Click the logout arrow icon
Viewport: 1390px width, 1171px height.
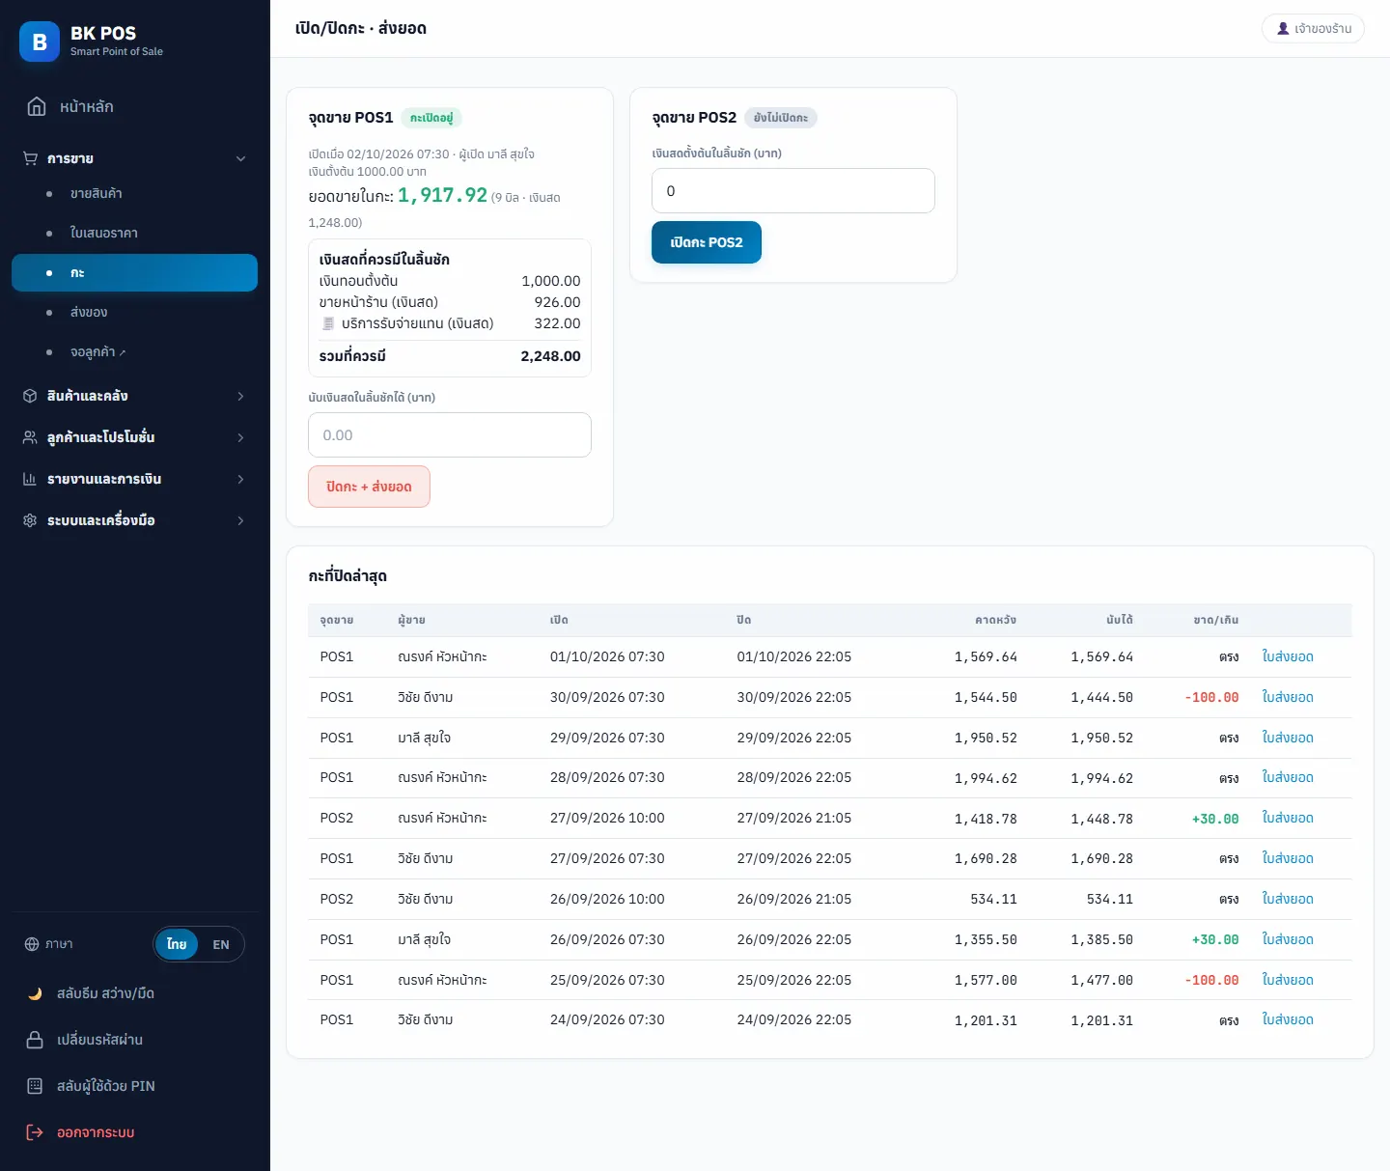tap(35, 1132)
